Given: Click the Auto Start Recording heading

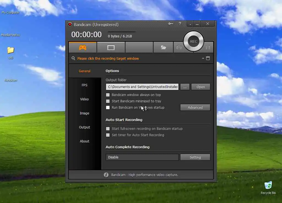Looking at the screenshot, I should 124,120.
